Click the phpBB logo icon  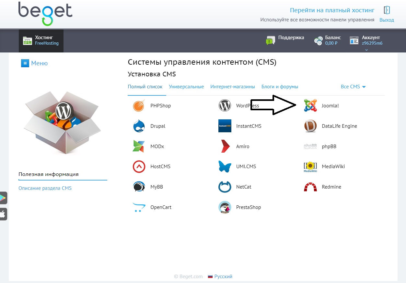[x=310, y=147]
